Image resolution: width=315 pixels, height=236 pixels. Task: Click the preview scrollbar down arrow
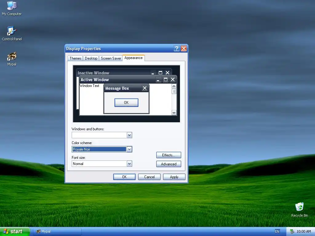click(x=174, y=112)
